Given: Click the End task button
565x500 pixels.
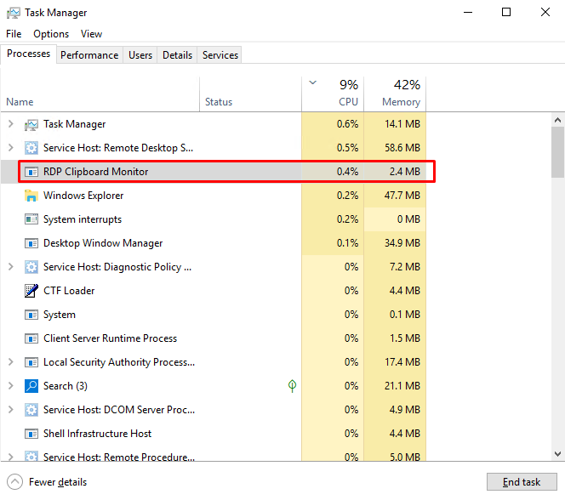Looking at the screenshot, I should point(522,482).
